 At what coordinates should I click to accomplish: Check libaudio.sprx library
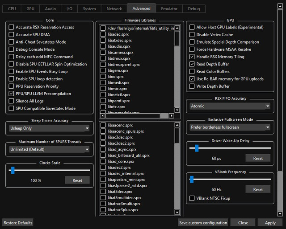coord(103,46)
